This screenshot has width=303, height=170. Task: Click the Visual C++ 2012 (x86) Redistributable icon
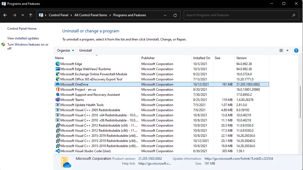tap(57, 131)
